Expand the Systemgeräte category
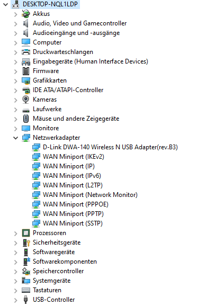This screenshot has height=306, width=198. [15, 281]
